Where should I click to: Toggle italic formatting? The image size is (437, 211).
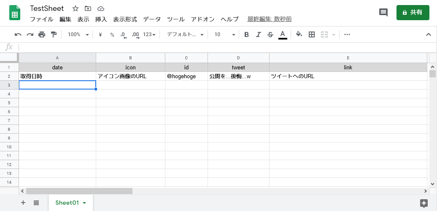[258, 34]
